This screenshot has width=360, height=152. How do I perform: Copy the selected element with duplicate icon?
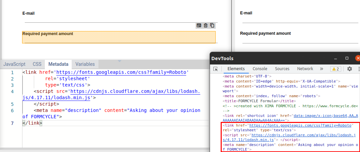pyautogui.click(x=212, y=25)
